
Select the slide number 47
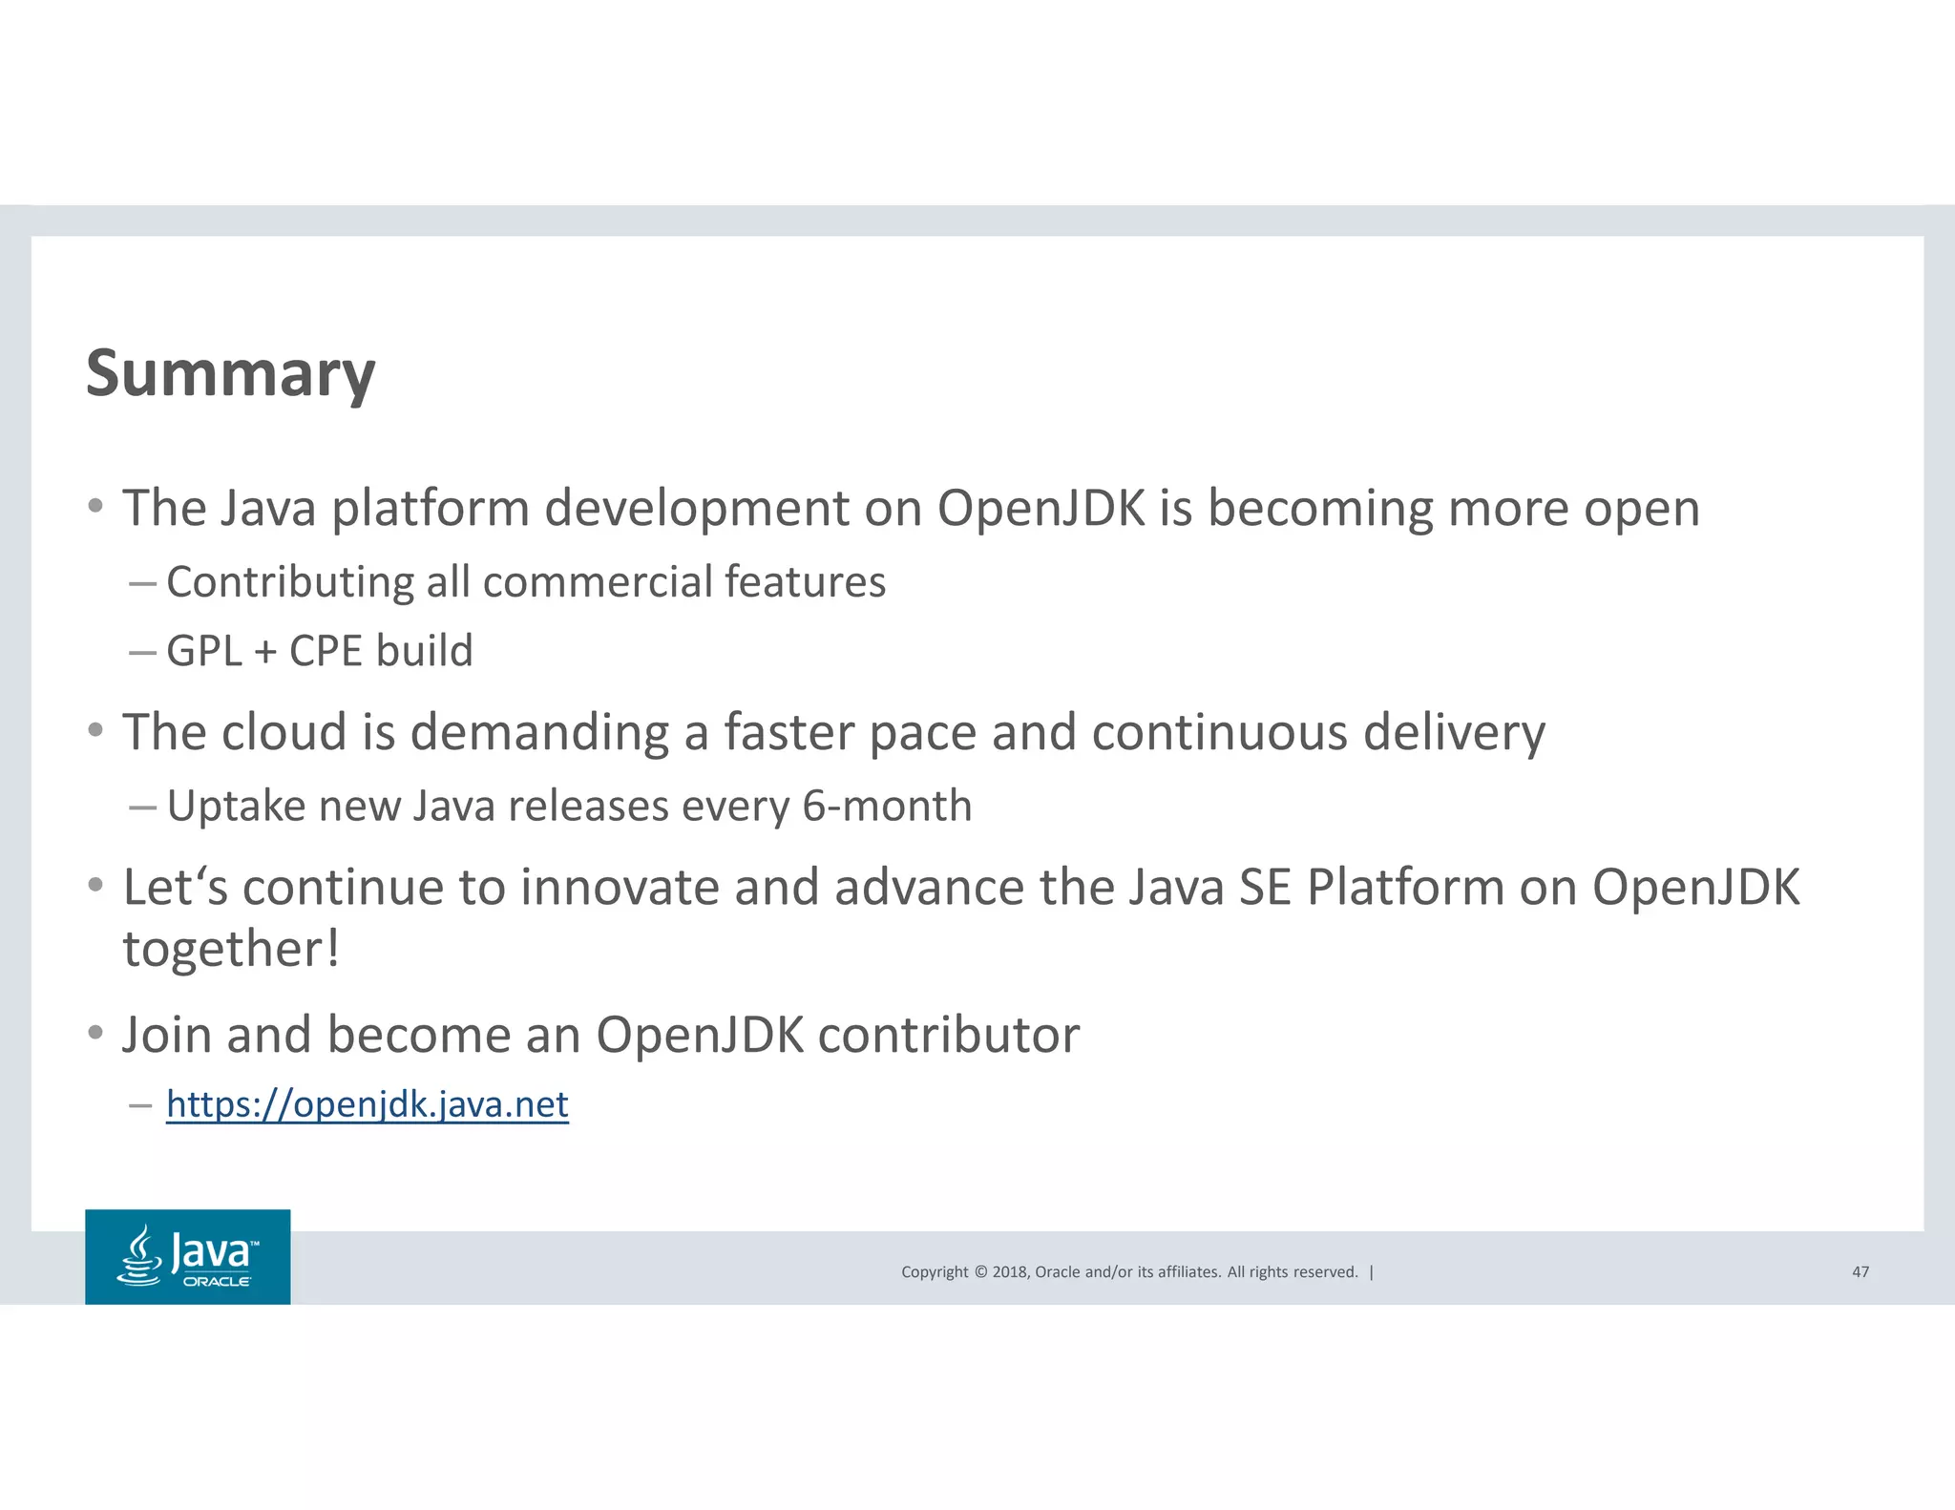pyautogui.click(x=1860, y=1271)
